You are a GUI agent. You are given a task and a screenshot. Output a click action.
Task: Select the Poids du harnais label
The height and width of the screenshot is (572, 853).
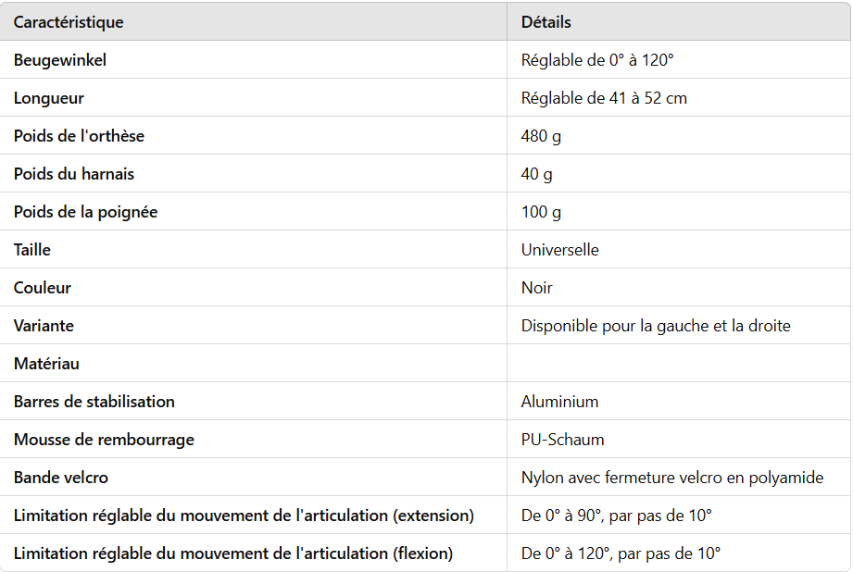[x=74, y=174]
